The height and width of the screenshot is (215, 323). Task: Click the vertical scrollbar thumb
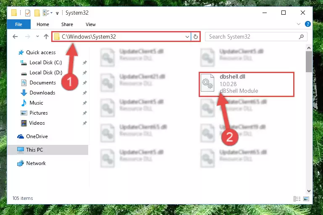(x=309, y=62)
